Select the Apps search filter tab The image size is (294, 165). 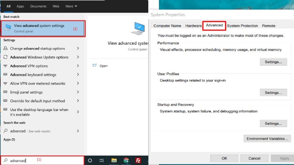click(x=20, y=6)
